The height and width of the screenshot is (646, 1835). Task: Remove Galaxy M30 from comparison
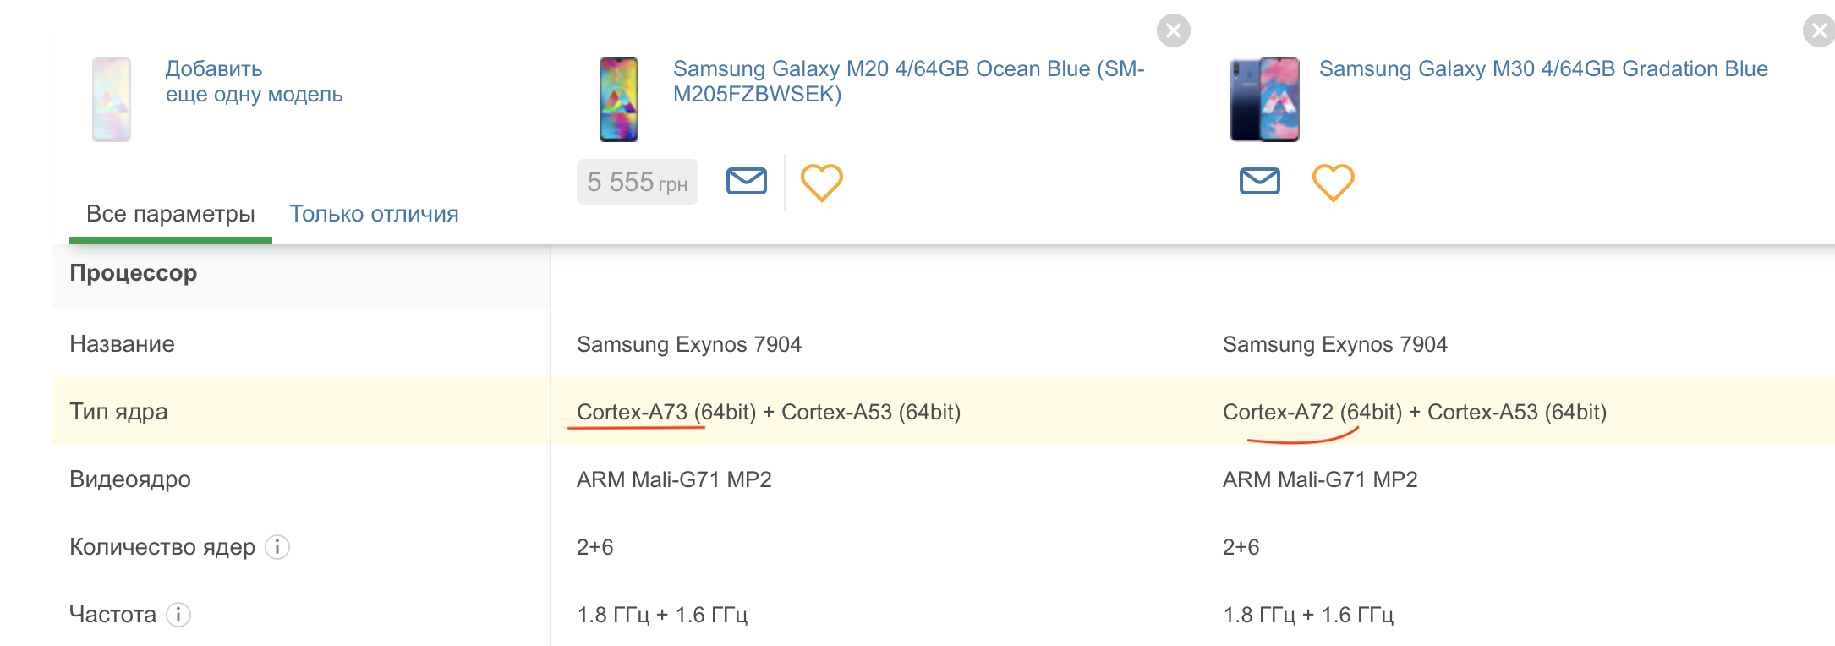coord(1819,30)
